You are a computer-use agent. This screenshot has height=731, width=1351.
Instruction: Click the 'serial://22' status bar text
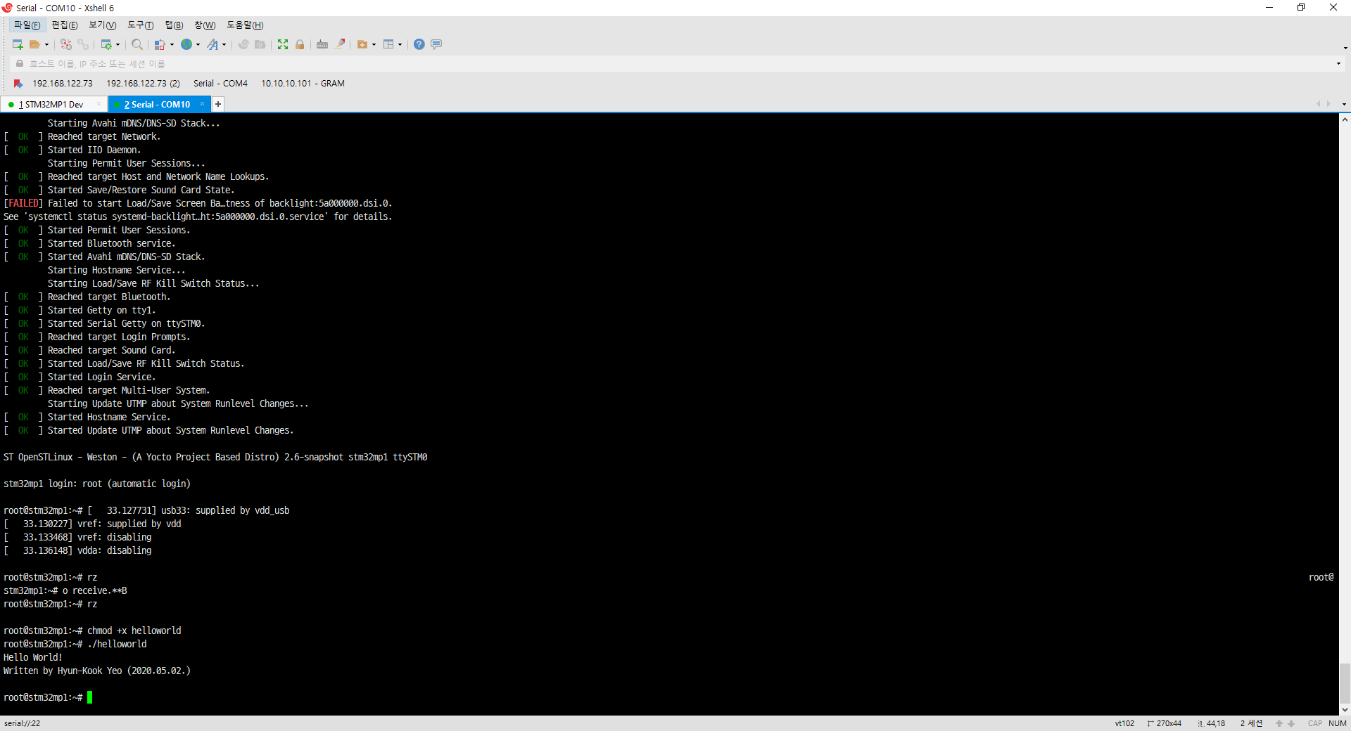point(22,724)
